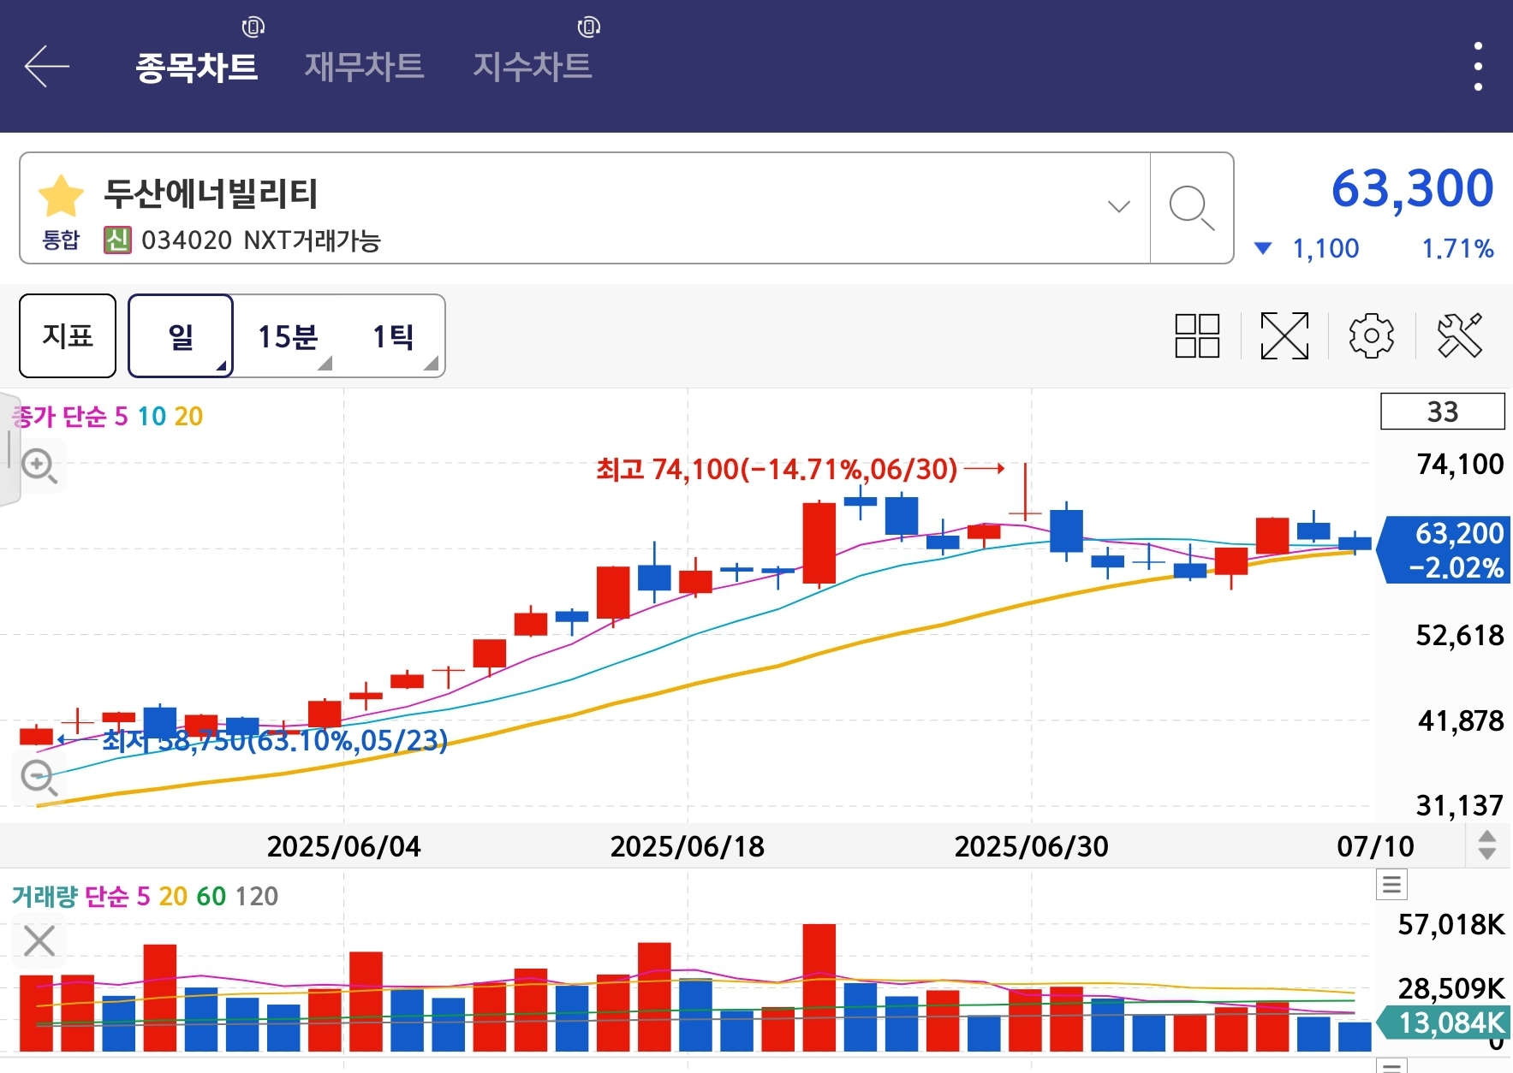Switch to the 재무차트 tab
The width and height of the screenshot is (1513, 1073).
(x=364, y=67)
